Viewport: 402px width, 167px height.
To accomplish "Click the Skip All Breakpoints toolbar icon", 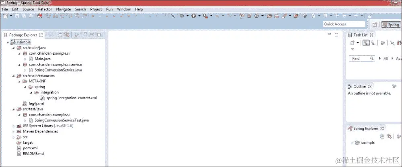I will click(x=173, y=16).
